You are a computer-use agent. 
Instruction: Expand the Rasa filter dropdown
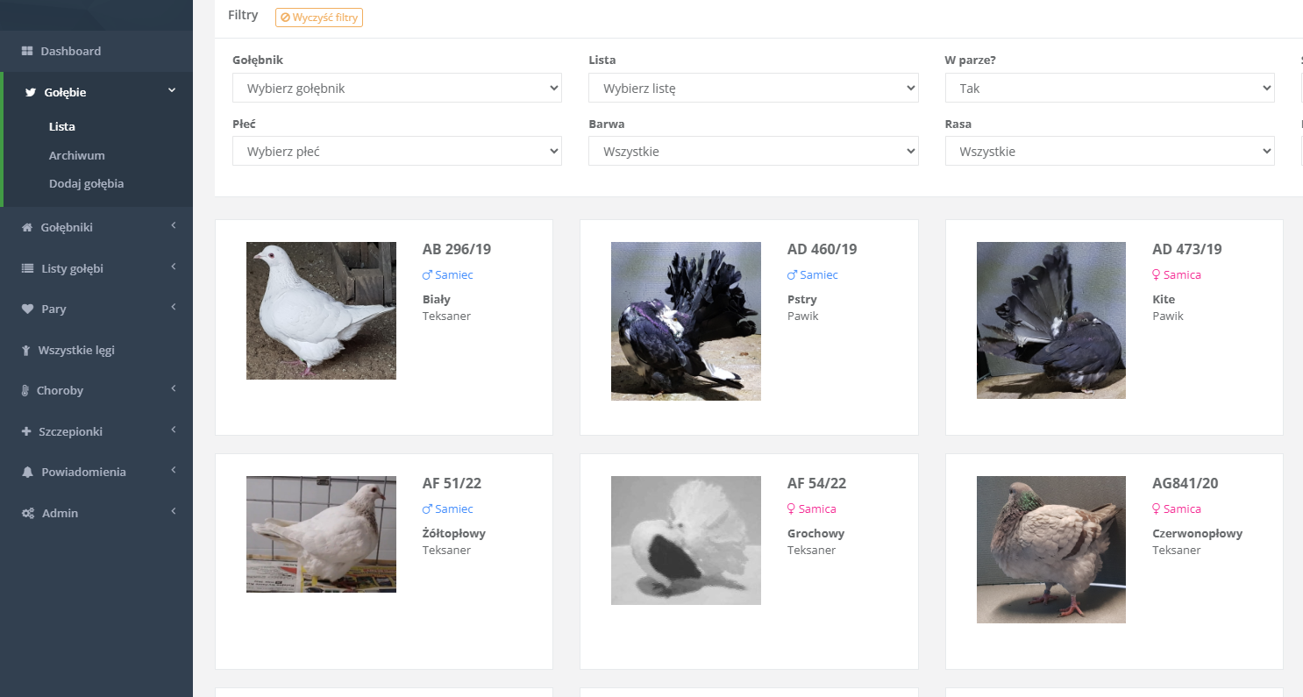coord(1109,151)
